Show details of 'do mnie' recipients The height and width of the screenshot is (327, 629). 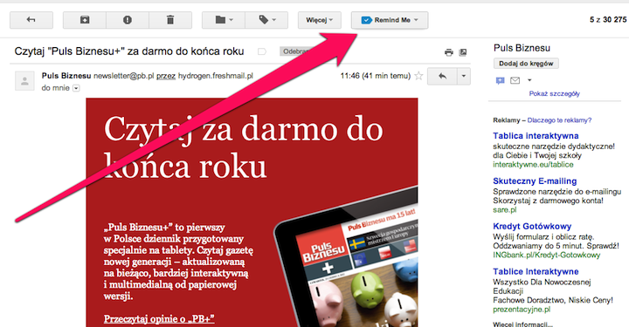(x=76, y=88)
